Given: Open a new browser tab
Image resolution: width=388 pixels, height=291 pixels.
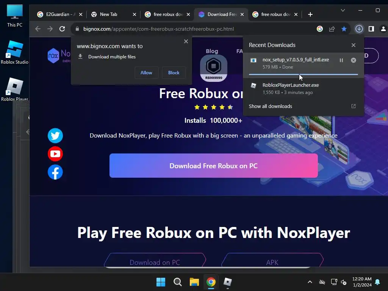Looking at the screenshot, I should [310, 14].
